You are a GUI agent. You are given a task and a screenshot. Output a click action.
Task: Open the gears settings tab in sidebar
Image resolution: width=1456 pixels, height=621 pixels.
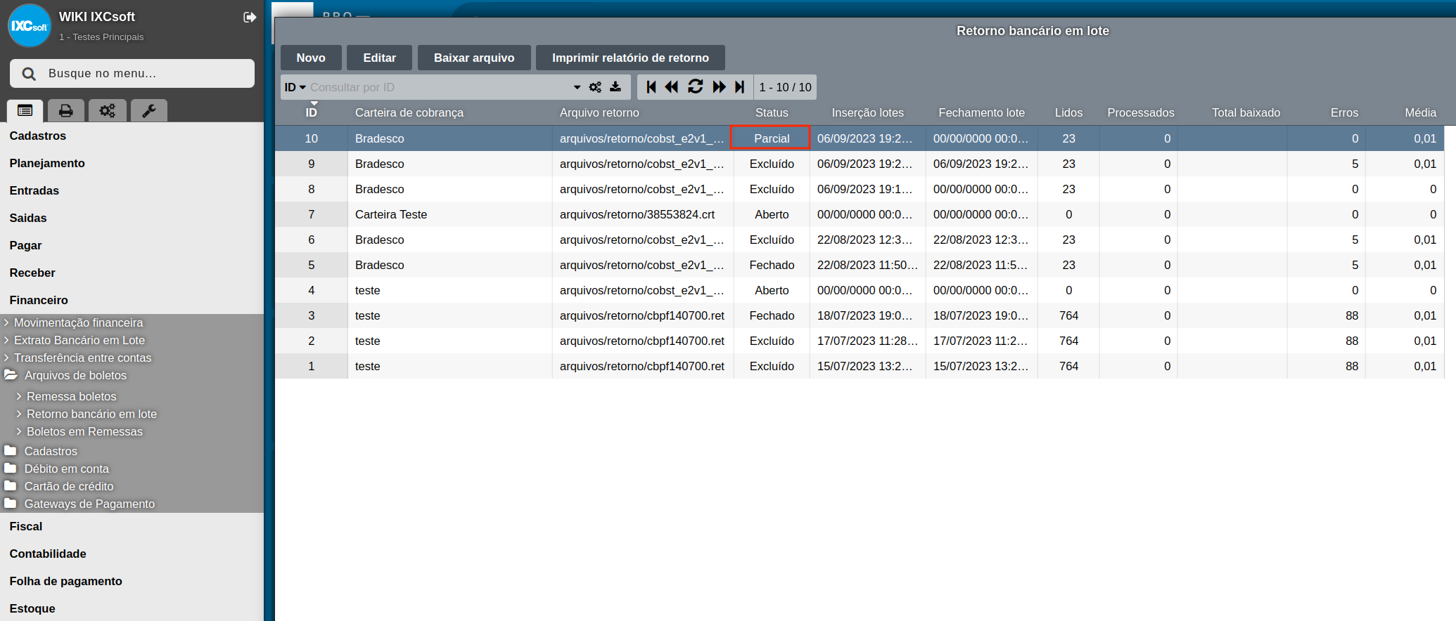[108, 110]
